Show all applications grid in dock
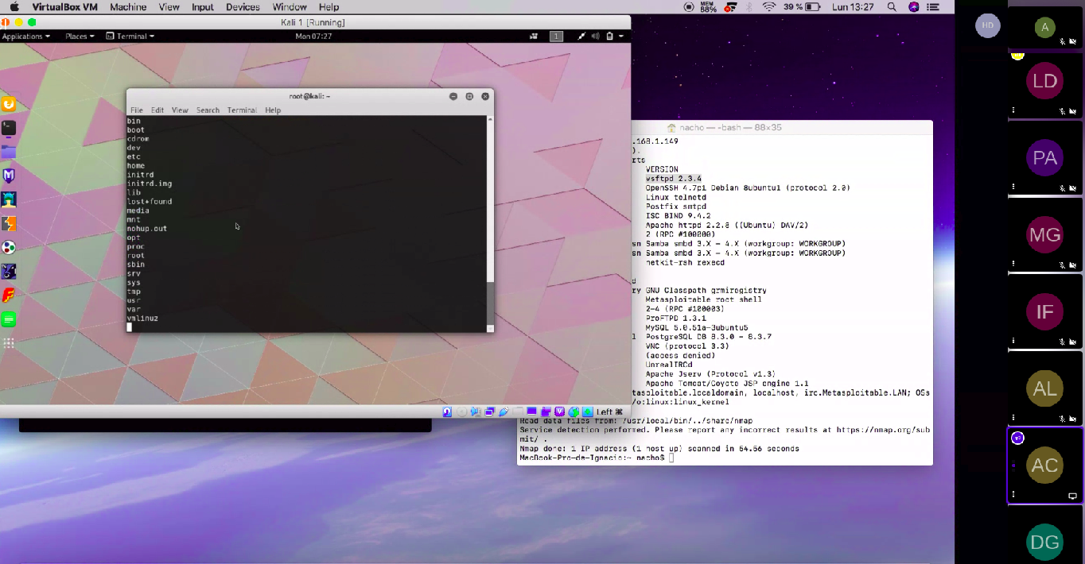Viewport: 1085px width, 564px height. pyautogui.click(x=9, y=343)
